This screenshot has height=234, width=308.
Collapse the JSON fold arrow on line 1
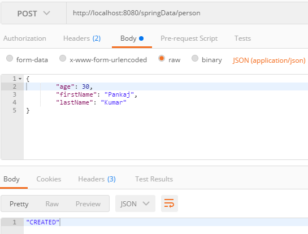pos(20,79)
